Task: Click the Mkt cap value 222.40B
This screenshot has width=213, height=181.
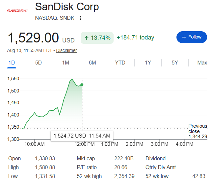Action: pos(124,159)
